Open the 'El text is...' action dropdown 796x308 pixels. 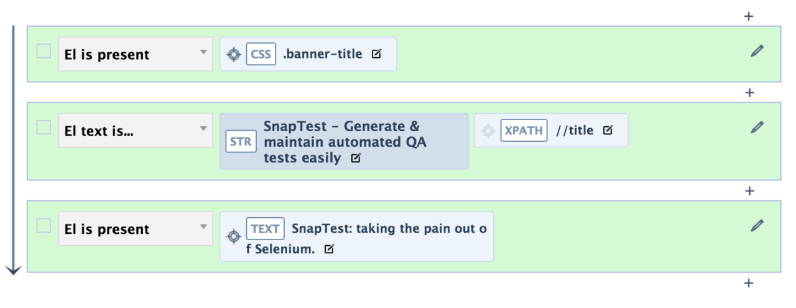[136, 130]
